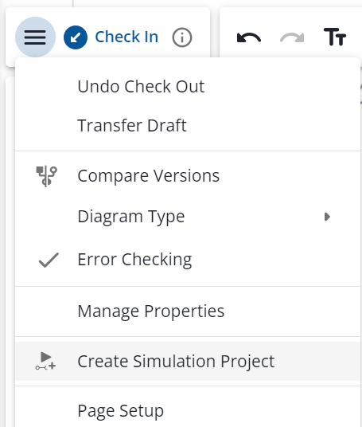Expand the Diagram Type submenu arrow
The width and height of the screenshot is (362, 427).
coord(328,217)
